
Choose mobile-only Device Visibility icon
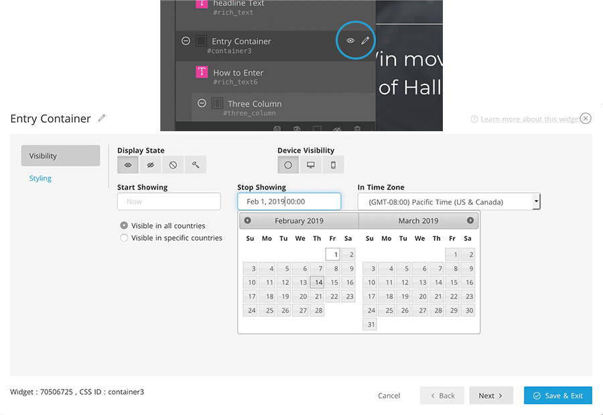(x=333, y=165)
